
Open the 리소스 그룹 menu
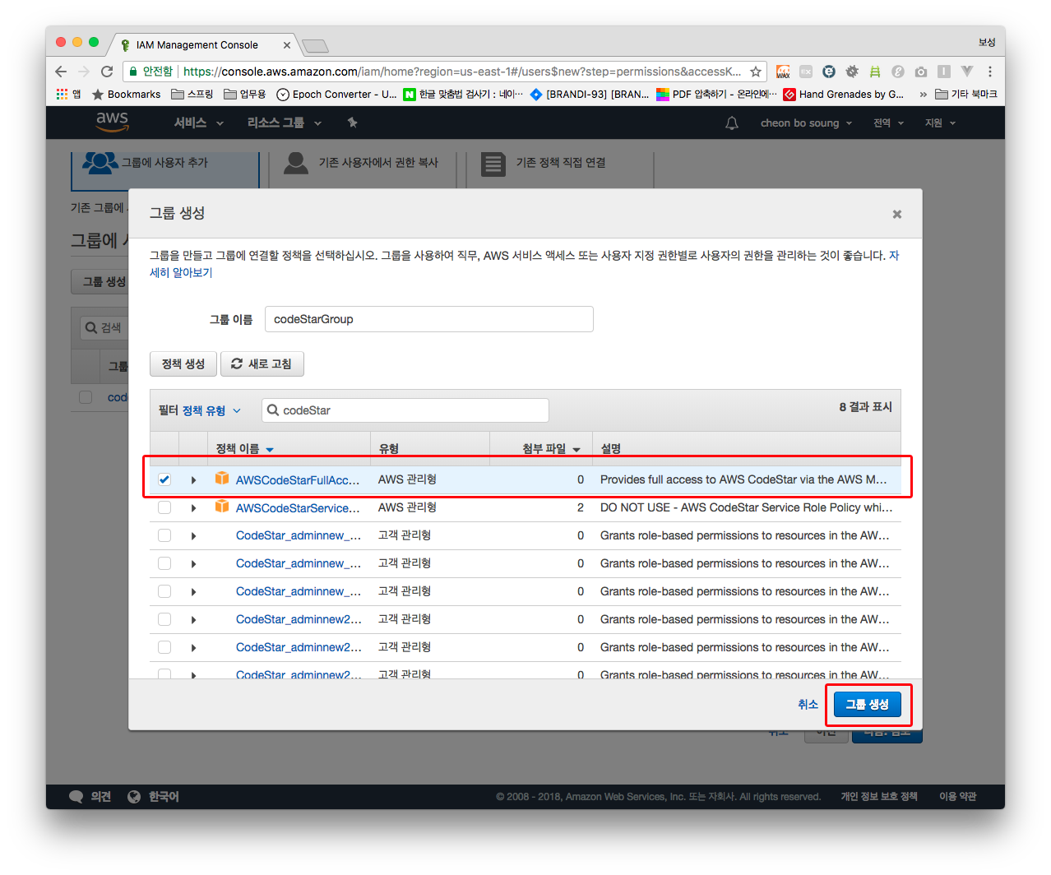284,123
